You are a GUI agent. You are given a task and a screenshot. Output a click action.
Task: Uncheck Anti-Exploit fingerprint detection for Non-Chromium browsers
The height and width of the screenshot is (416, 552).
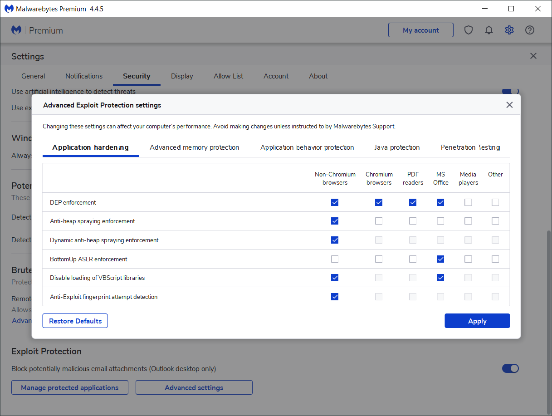335,297
